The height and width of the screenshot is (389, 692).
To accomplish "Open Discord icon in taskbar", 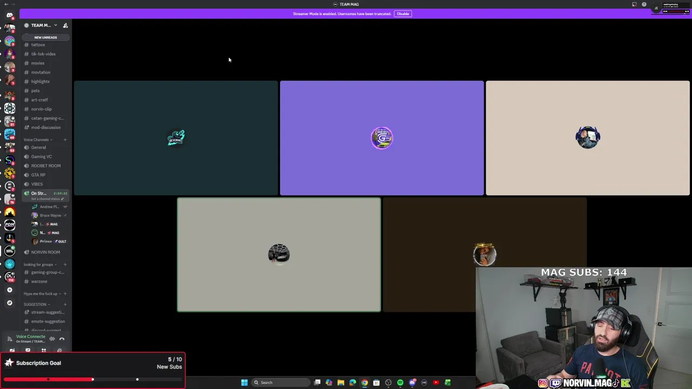I will [412, 383].
